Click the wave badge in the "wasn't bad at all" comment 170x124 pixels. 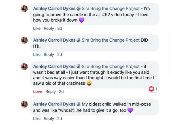point(78,67)
